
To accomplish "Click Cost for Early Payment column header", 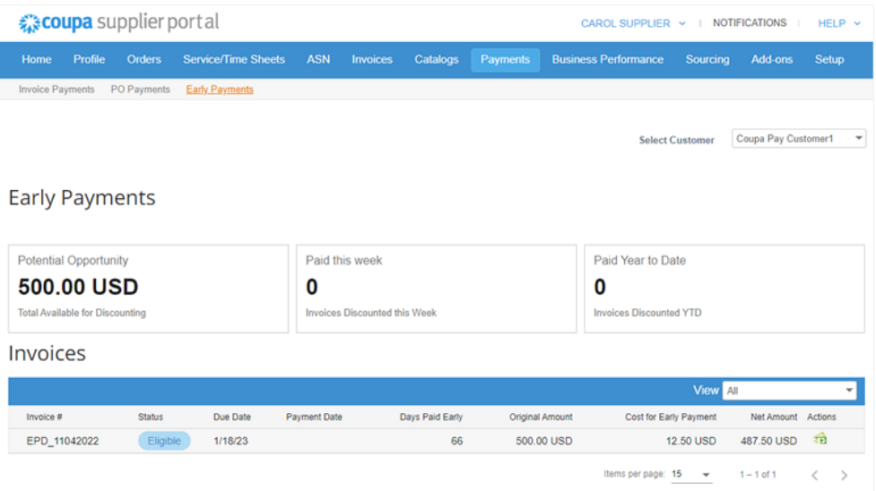I will tap(671, 418).
